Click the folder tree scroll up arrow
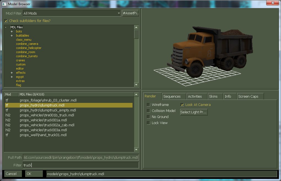 (x=136, y=27)
